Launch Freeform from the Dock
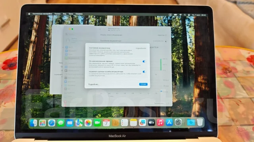Image resolution: width=254 pixels, height=142 pixels. (142, 123)
